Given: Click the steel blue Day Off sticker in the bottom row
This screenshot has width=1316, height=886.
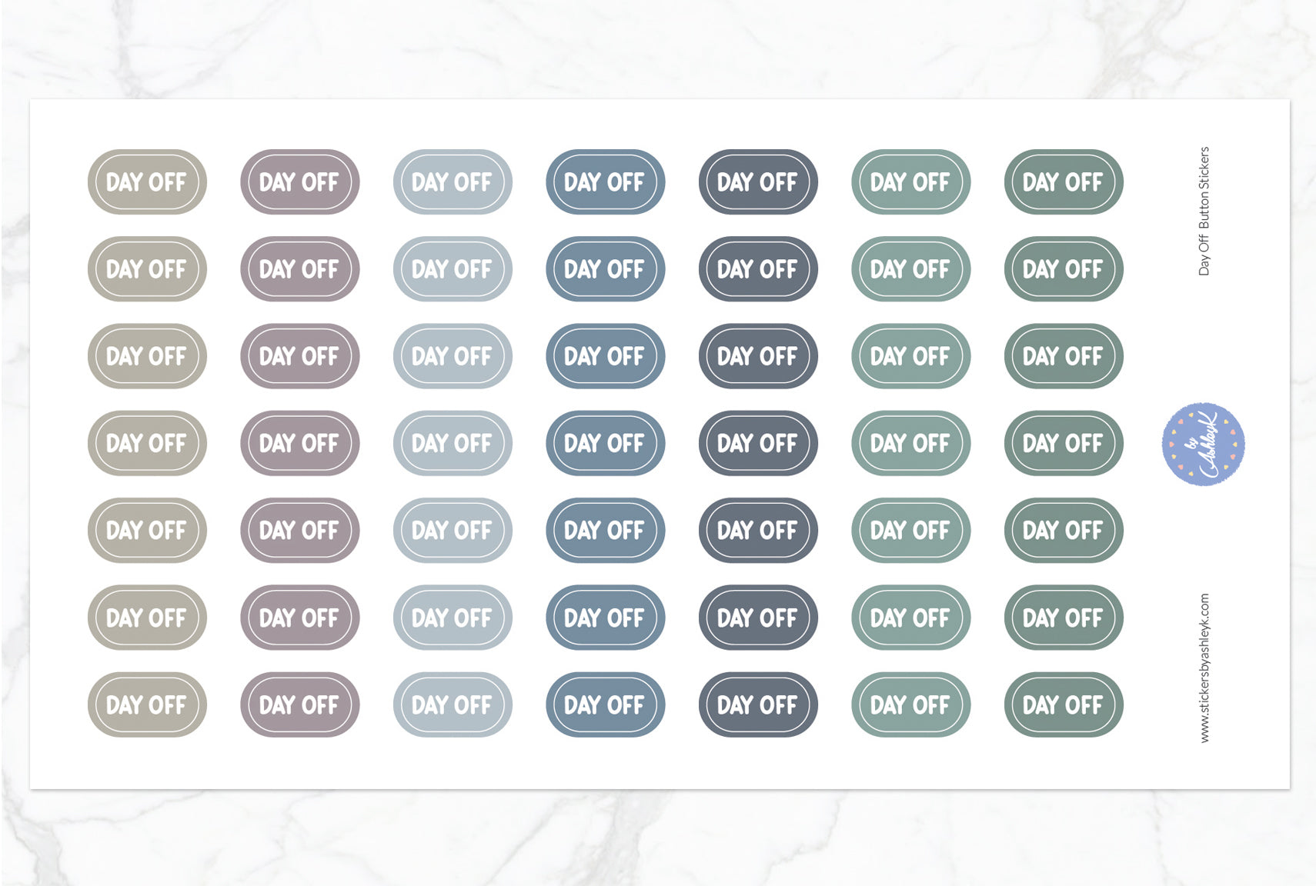Looking at the screenshot, I should pos(605,704).
